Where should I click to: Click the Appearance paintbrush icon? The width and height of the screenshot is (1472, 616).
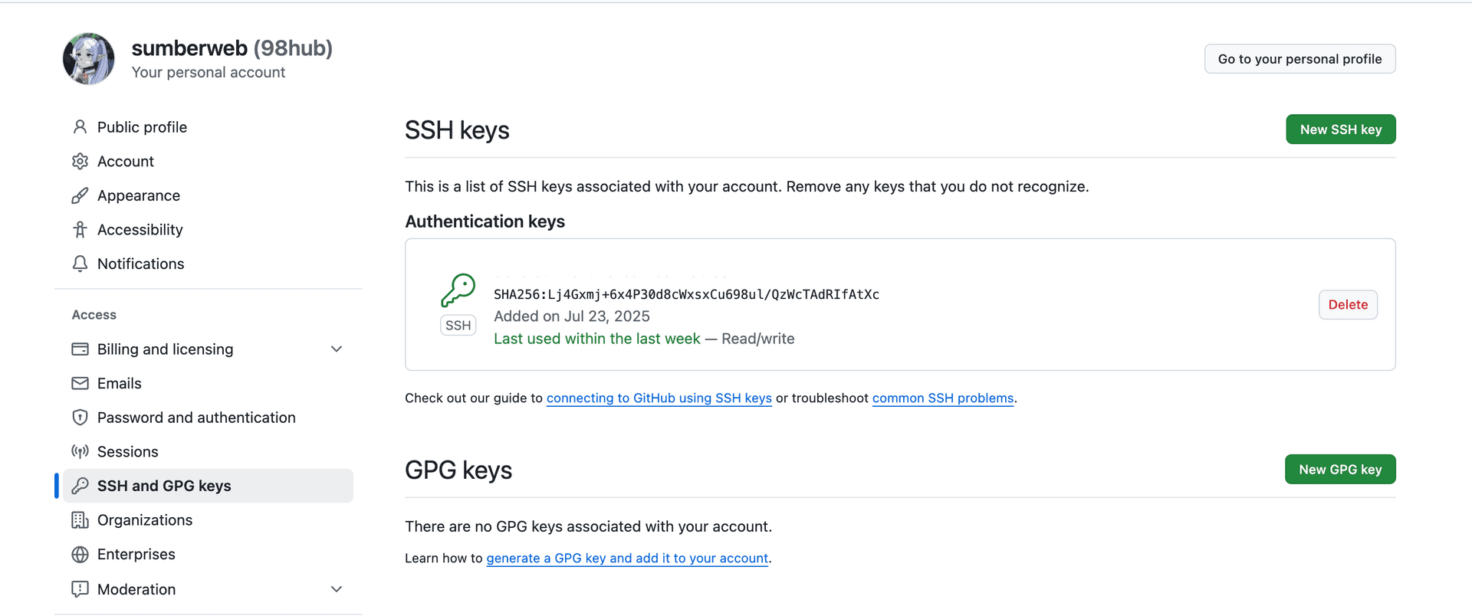tap(80, 195)
